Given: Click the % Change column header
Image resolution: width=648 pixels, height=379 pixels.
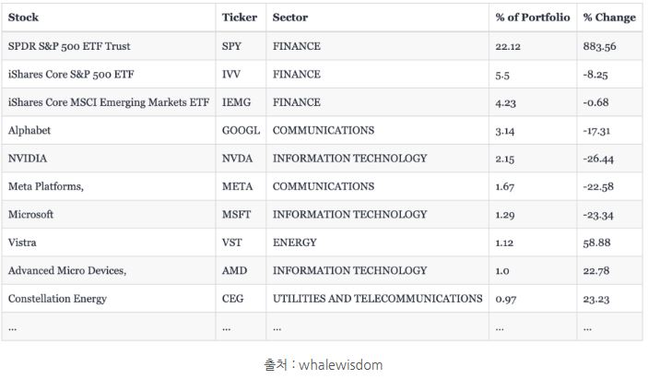Looking at the screenshot, I should (609, 18).
